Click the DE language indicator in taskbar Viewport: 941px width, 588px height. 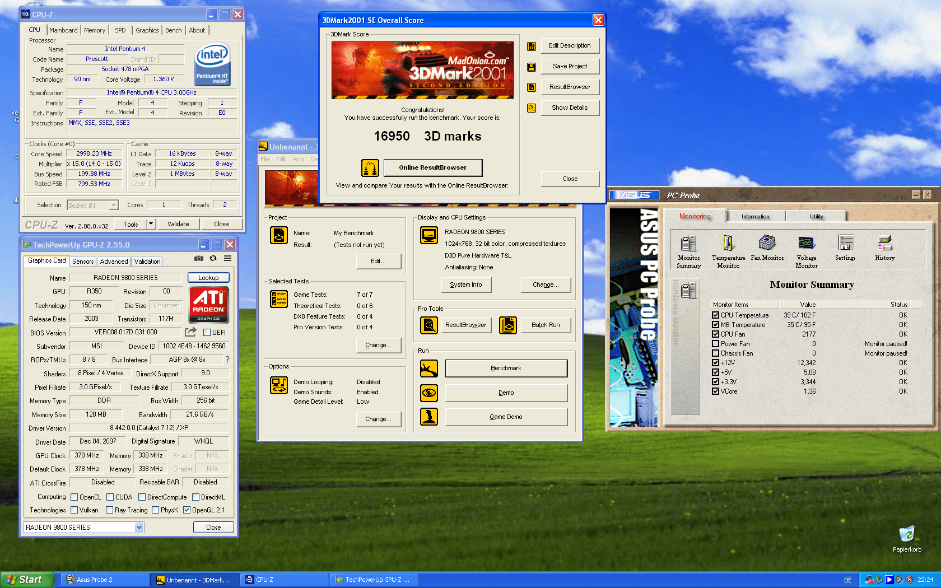point(847,580)
